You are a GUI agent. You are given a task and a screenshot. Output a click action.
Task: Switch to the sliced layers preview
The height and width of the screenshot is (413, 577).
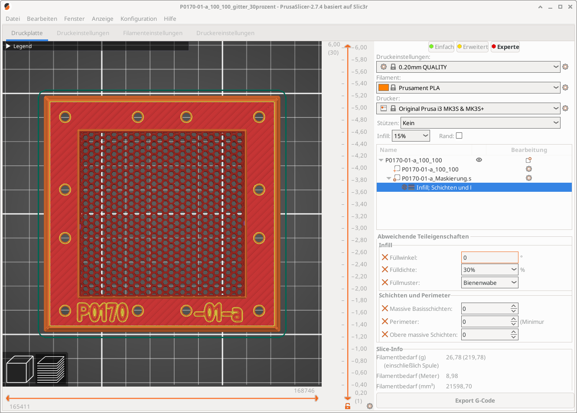click(51, 369)
